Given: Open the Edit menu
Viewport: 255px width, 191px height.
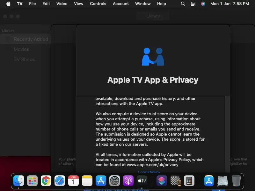Looking at the screenshot, I should 46,4.
